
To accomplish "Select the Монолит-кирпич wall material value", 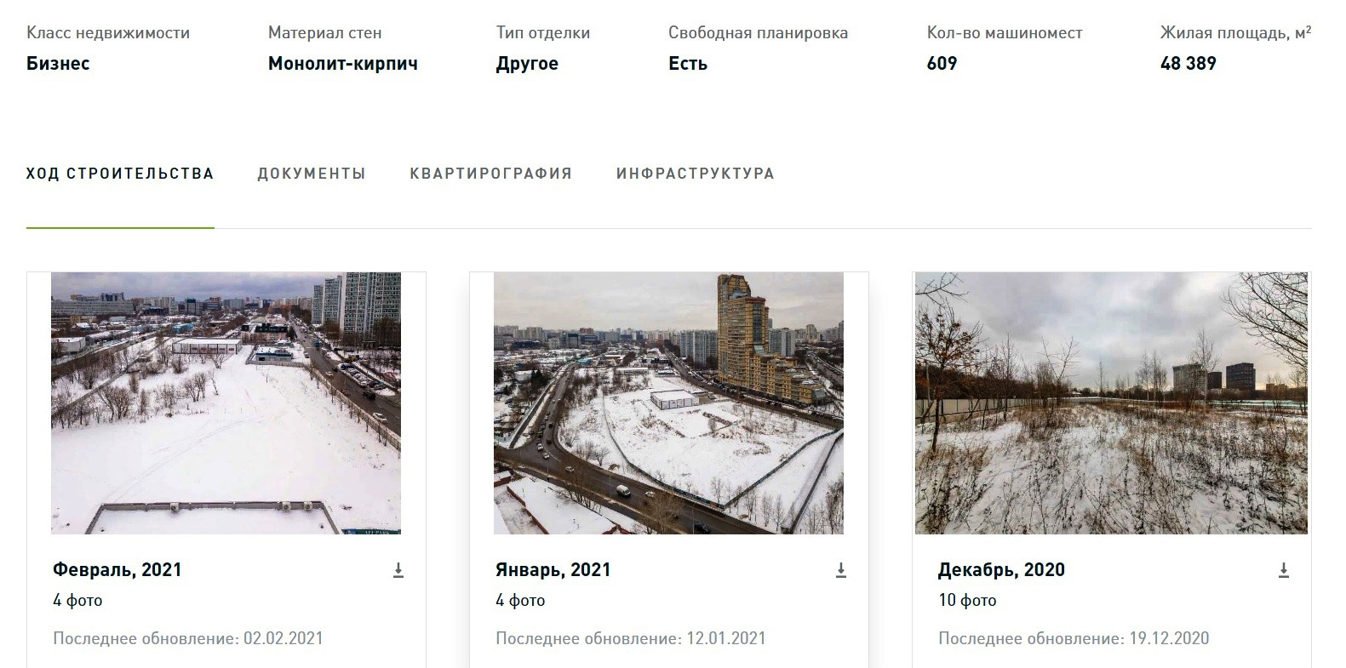I will 343,64.
